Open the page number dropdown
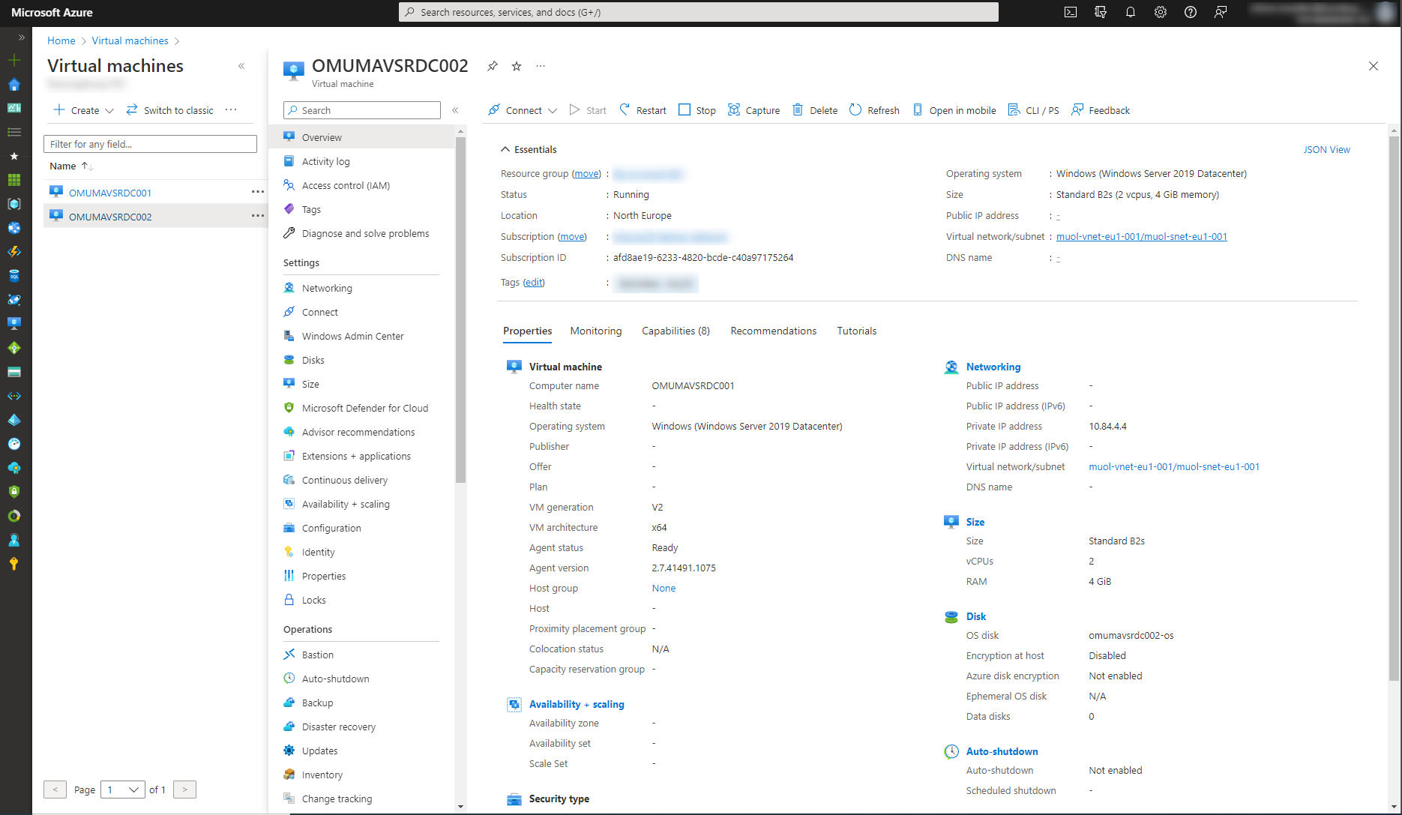 click(x=122, y=789)
